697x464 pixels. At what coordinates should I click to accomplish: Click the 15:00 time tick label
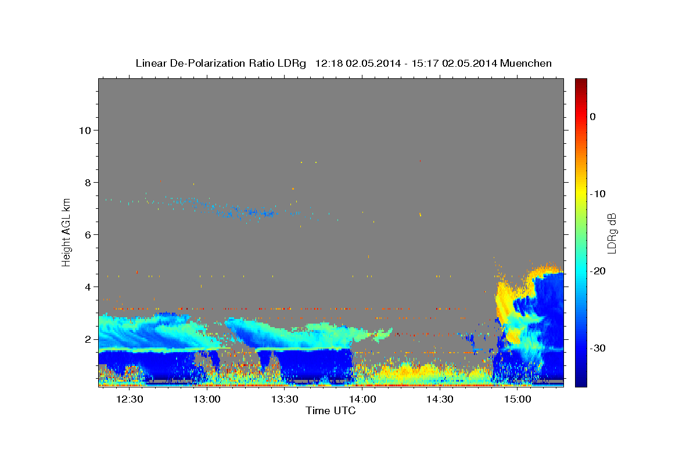click(x=518, y=399)
